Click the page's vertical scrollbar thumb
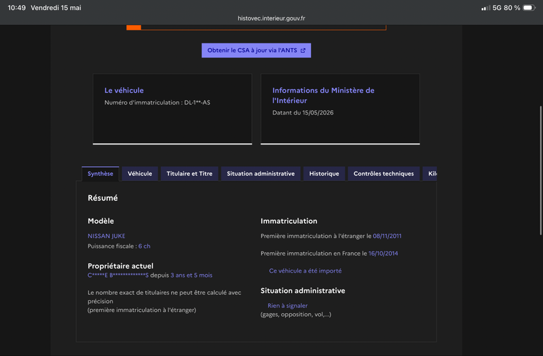543x356 pixels. (x=540, y=171)
